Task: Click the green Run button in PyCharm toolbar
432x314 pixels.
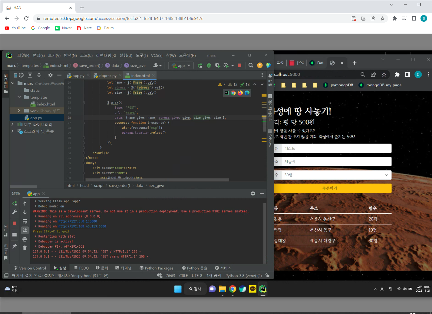Action: click(x=200, y=66)
